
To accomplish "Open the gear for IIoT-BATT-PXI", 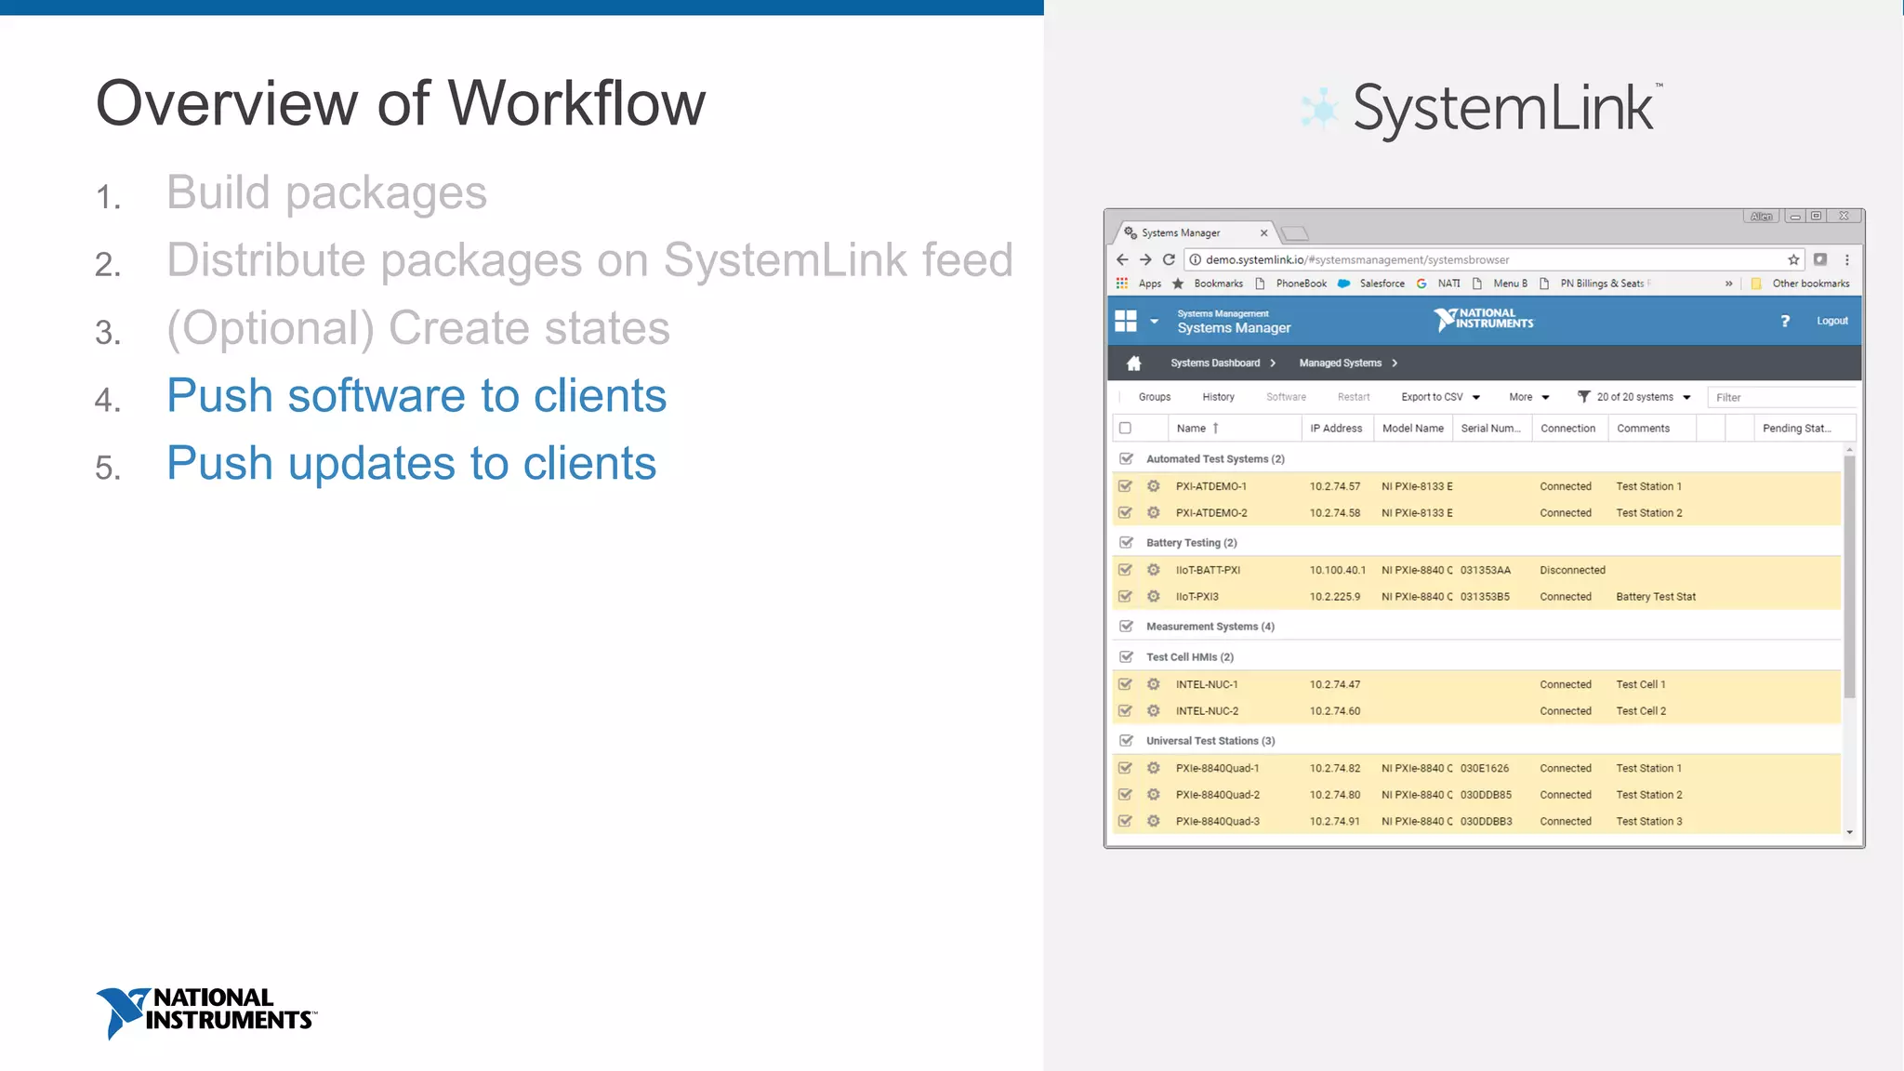I will point(1154,570).
